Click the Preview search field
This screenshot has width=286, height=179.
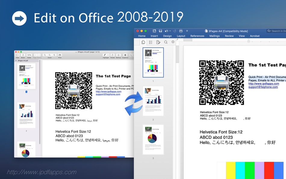(132, 55)
